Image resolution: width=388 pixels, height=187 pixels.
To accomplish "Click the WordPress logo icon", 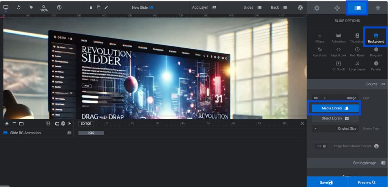I will (x=300, y=7).
